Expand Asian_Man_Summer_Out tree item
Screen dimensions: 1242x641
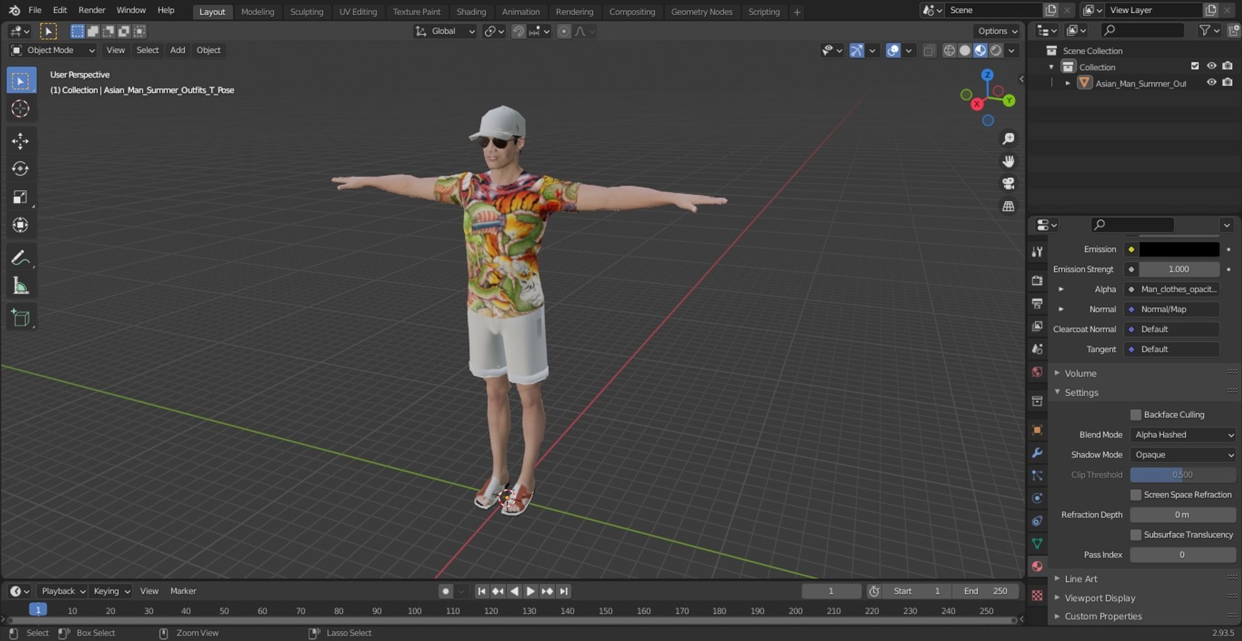[x=1067, y=83]
